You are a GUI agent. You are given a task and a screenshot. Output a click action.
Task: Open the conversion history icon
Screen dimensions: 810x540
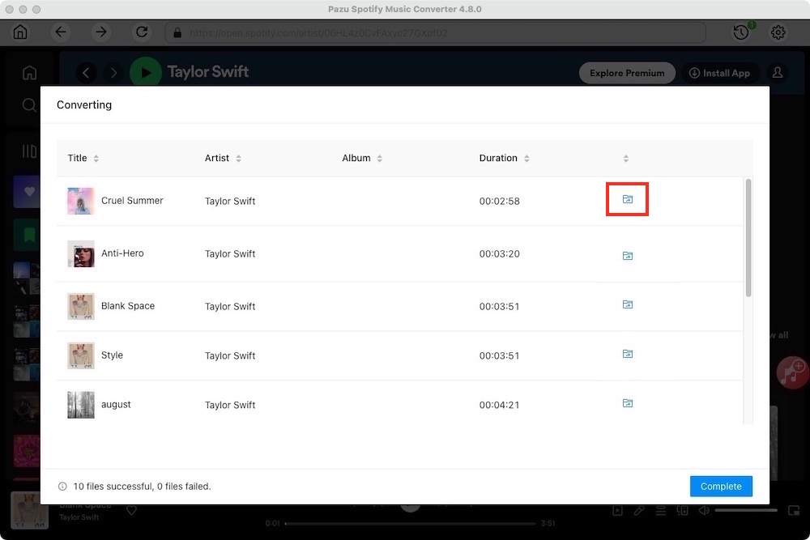[x=741, y=32]
